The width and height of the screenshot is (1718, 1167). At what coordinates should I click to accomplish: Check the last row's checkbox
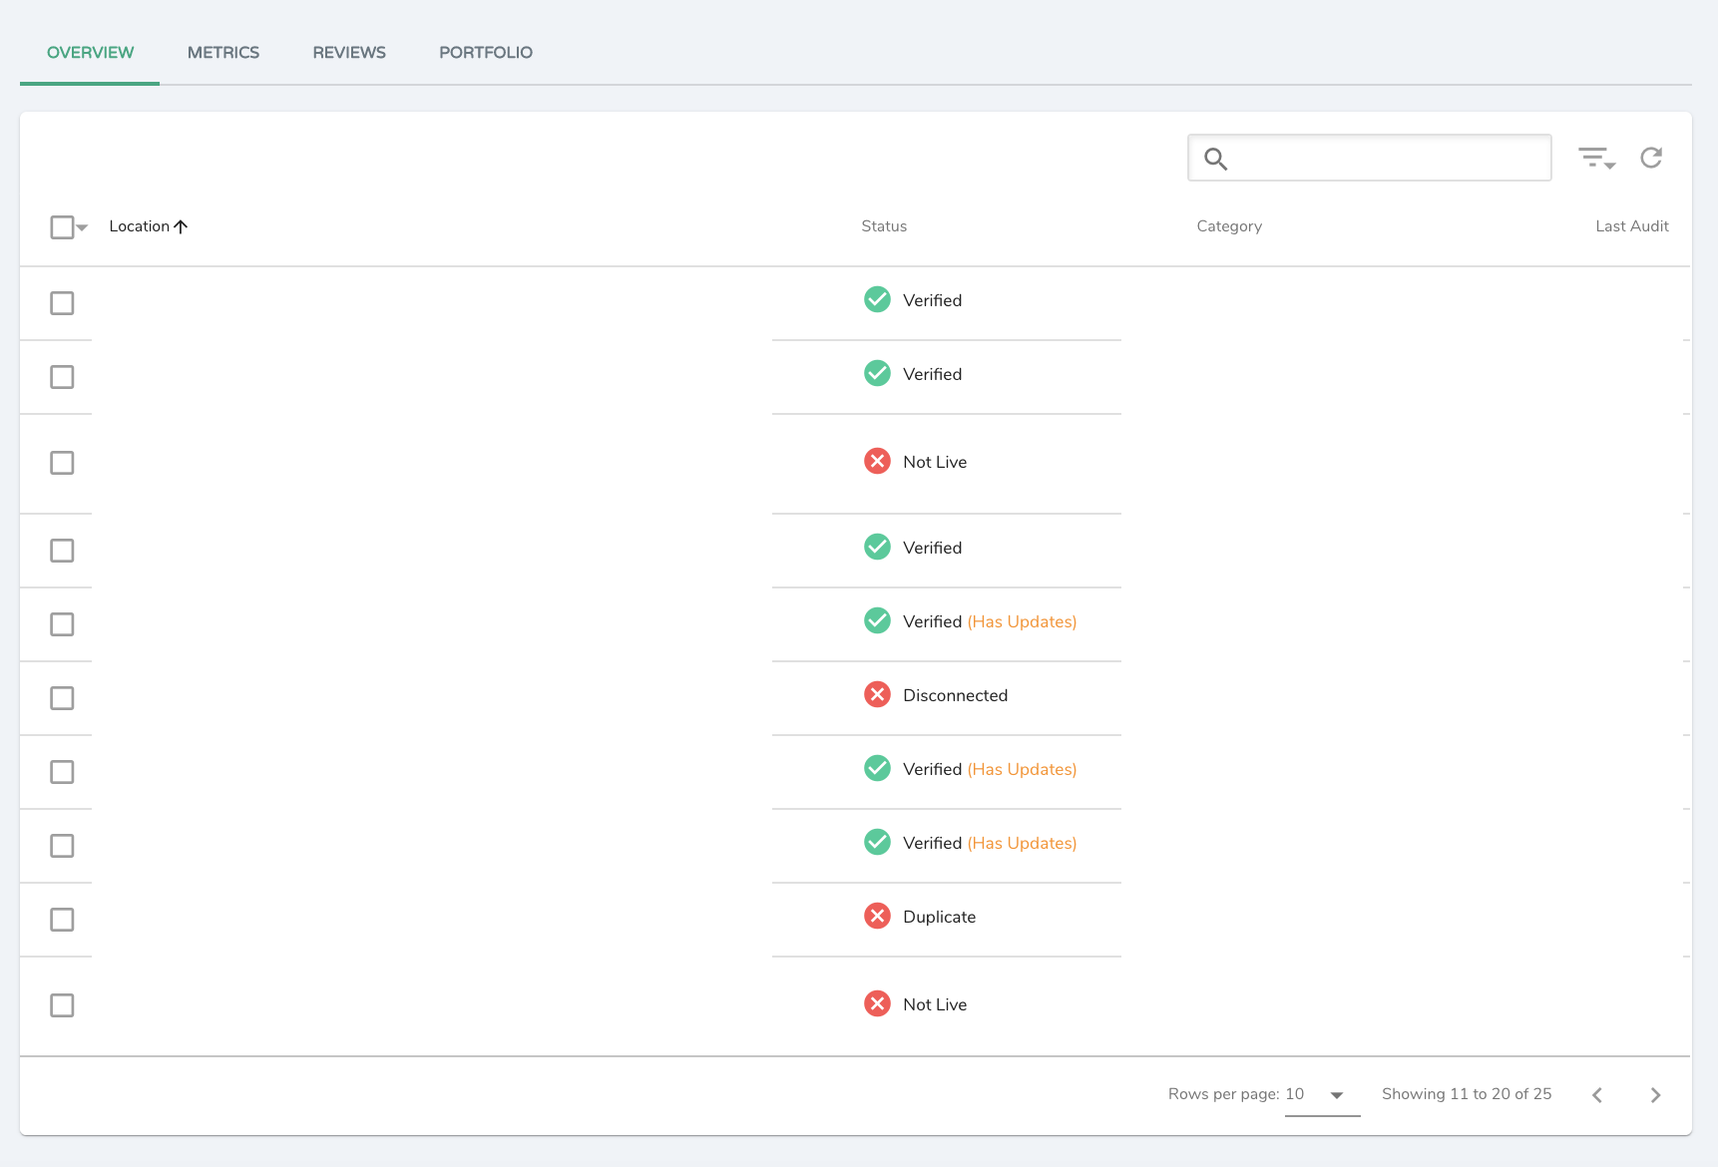[x=62, y=1005]
